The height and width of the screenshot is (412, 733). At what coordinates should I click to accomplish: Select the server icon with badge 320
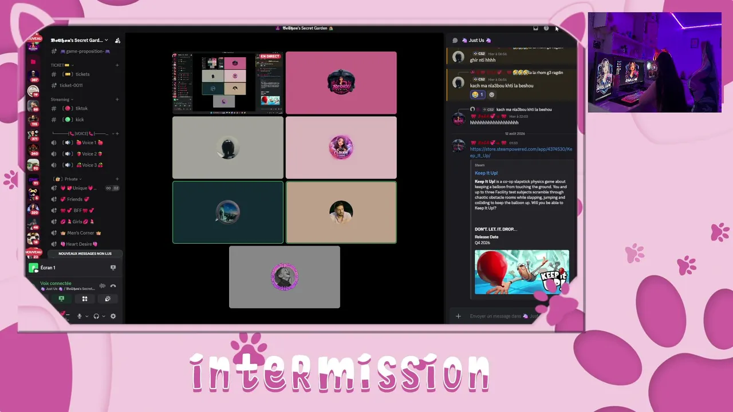(33, 209)
